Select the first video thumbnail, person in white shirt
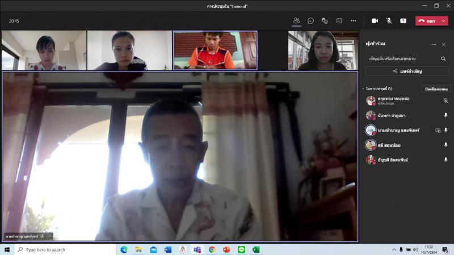This screenshot has height=255, width=454. (x=44, y=50)
